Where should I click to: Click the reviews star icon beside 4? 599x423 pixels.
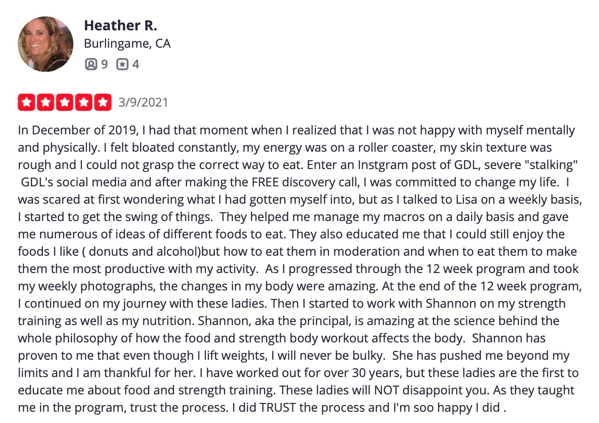(x=122, y=64)
